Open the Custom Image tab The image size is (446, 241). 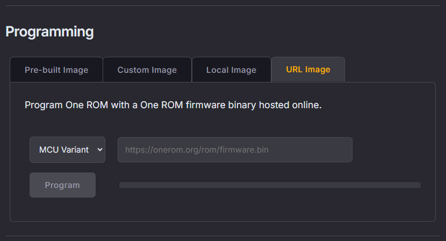147,70
